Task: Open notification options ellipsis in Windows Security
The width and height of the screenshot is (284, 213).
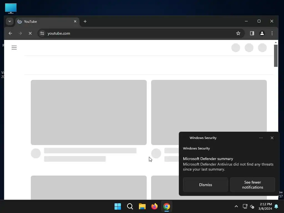Action: click(261, 138)
